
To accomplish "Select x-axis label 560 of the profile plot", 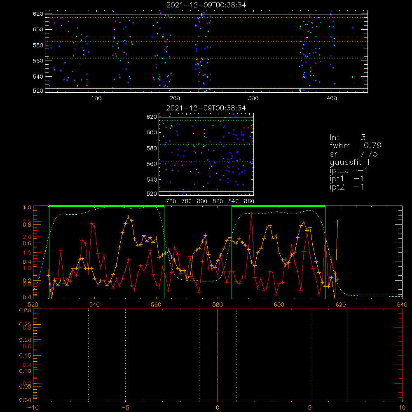I will click(156, 304).
